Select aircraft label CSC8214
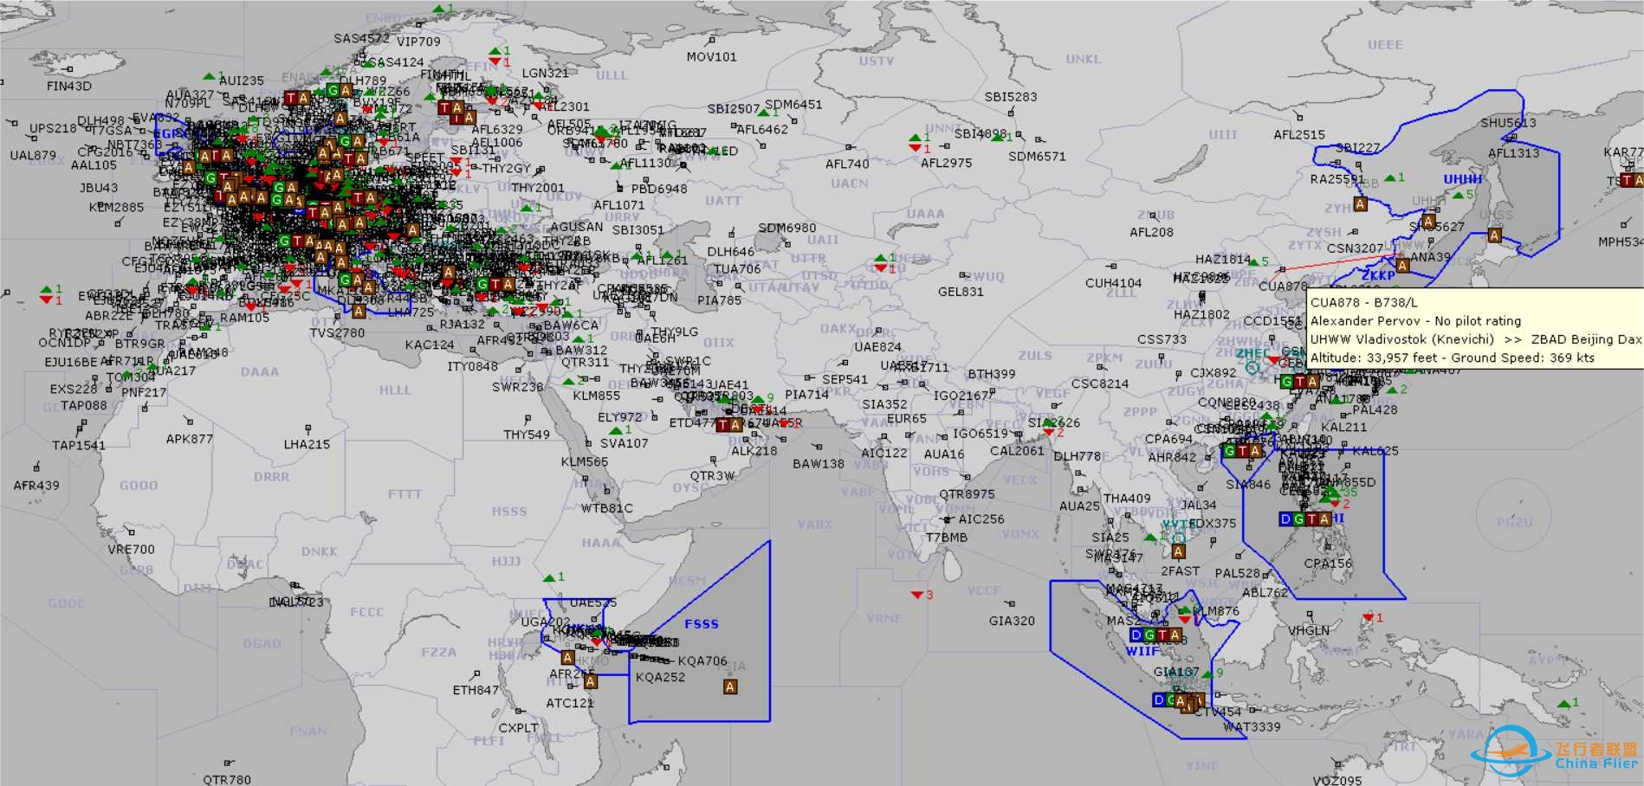Screen dimensions: 1644x786 pyautogui.click(x=1100, y=383)
